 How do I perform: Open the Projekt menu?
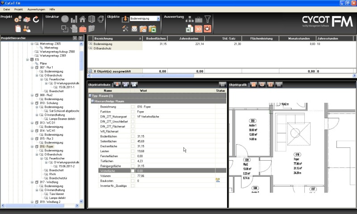point(18,9)
